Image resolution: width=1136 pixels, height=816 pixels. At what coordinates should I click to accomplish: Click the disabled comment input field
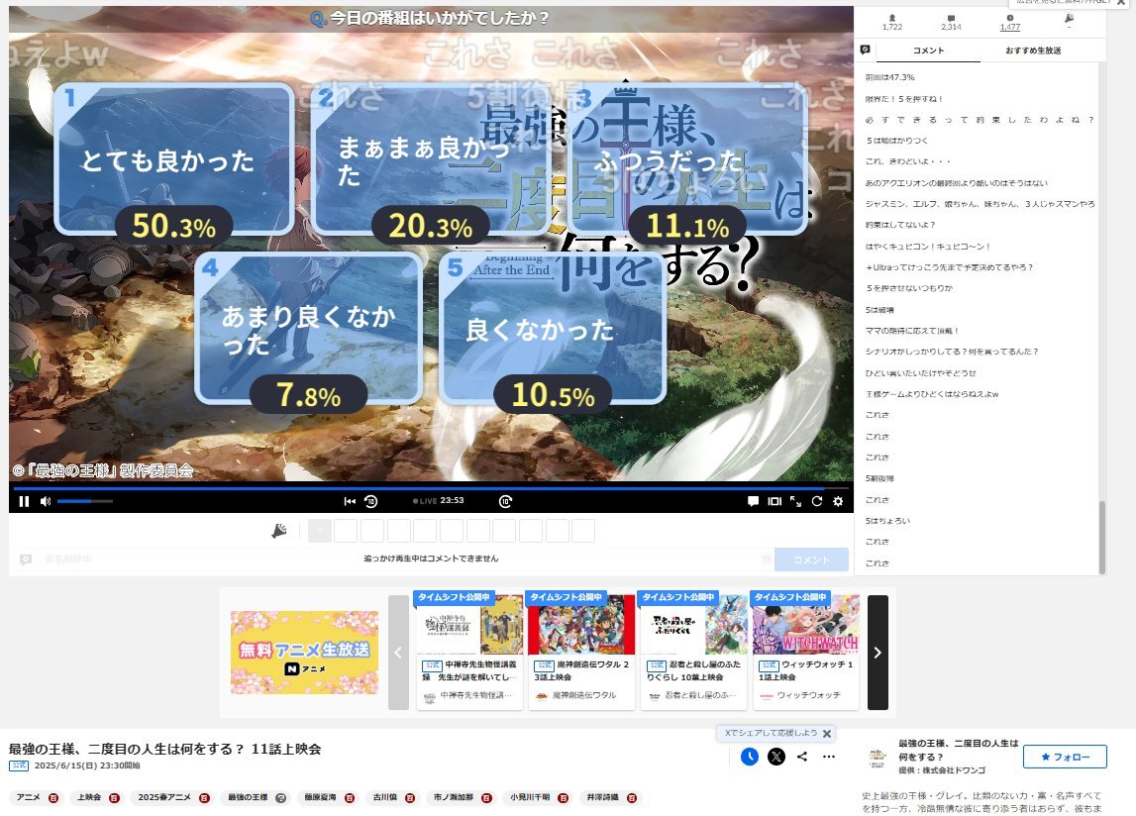(x=431, y=559)
